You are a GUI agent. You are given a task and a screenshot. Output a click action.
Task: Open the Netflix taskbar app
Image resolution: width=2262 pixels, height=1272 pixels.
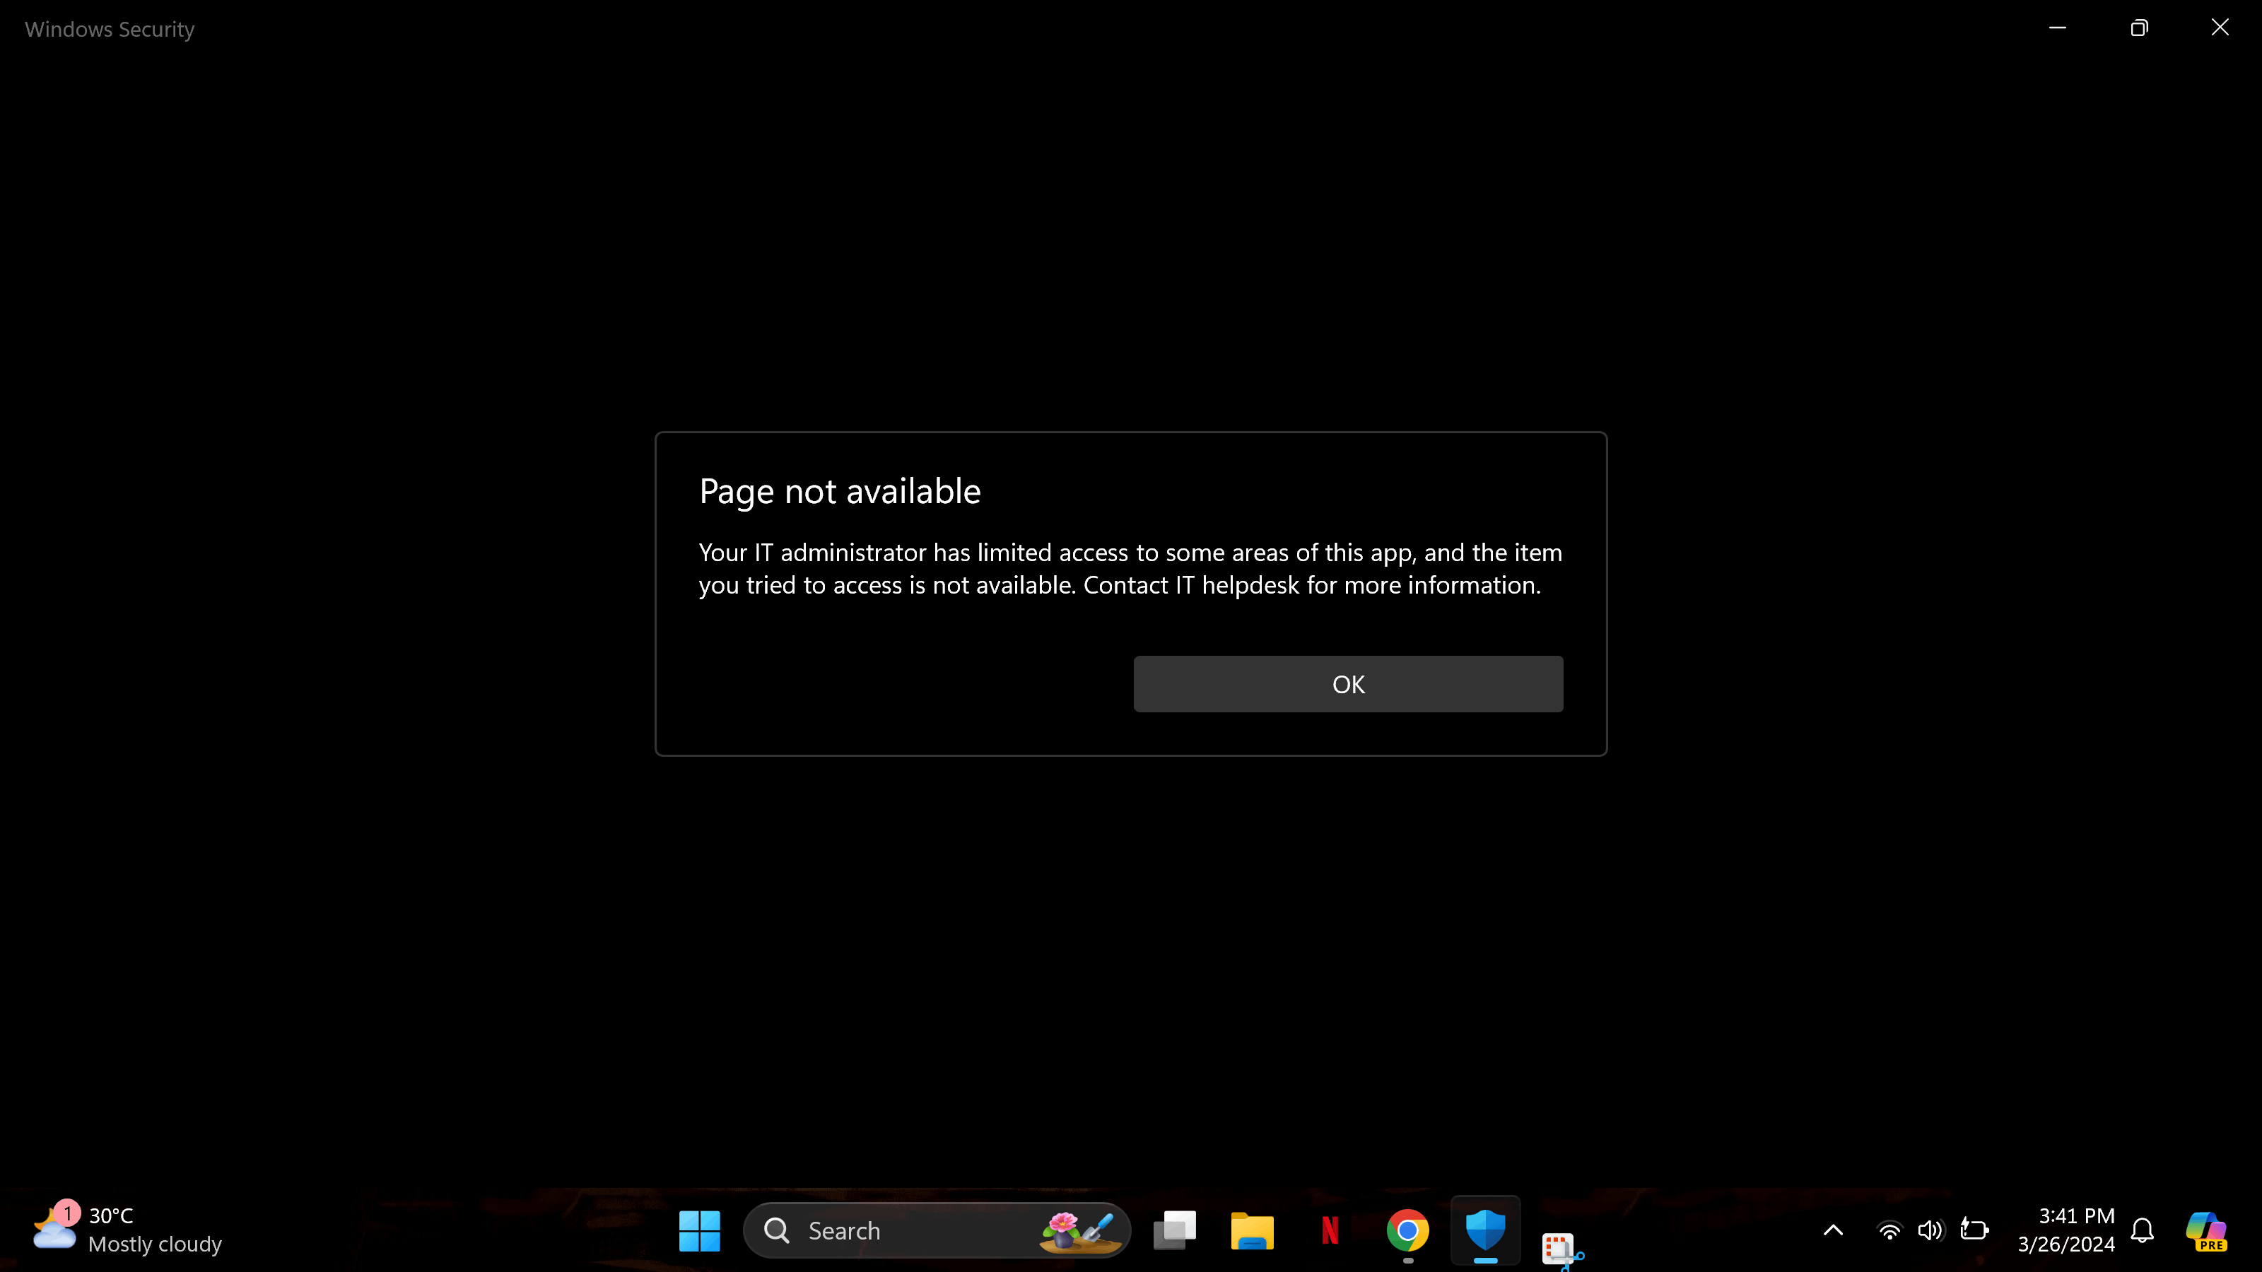coord(1330,1231)
